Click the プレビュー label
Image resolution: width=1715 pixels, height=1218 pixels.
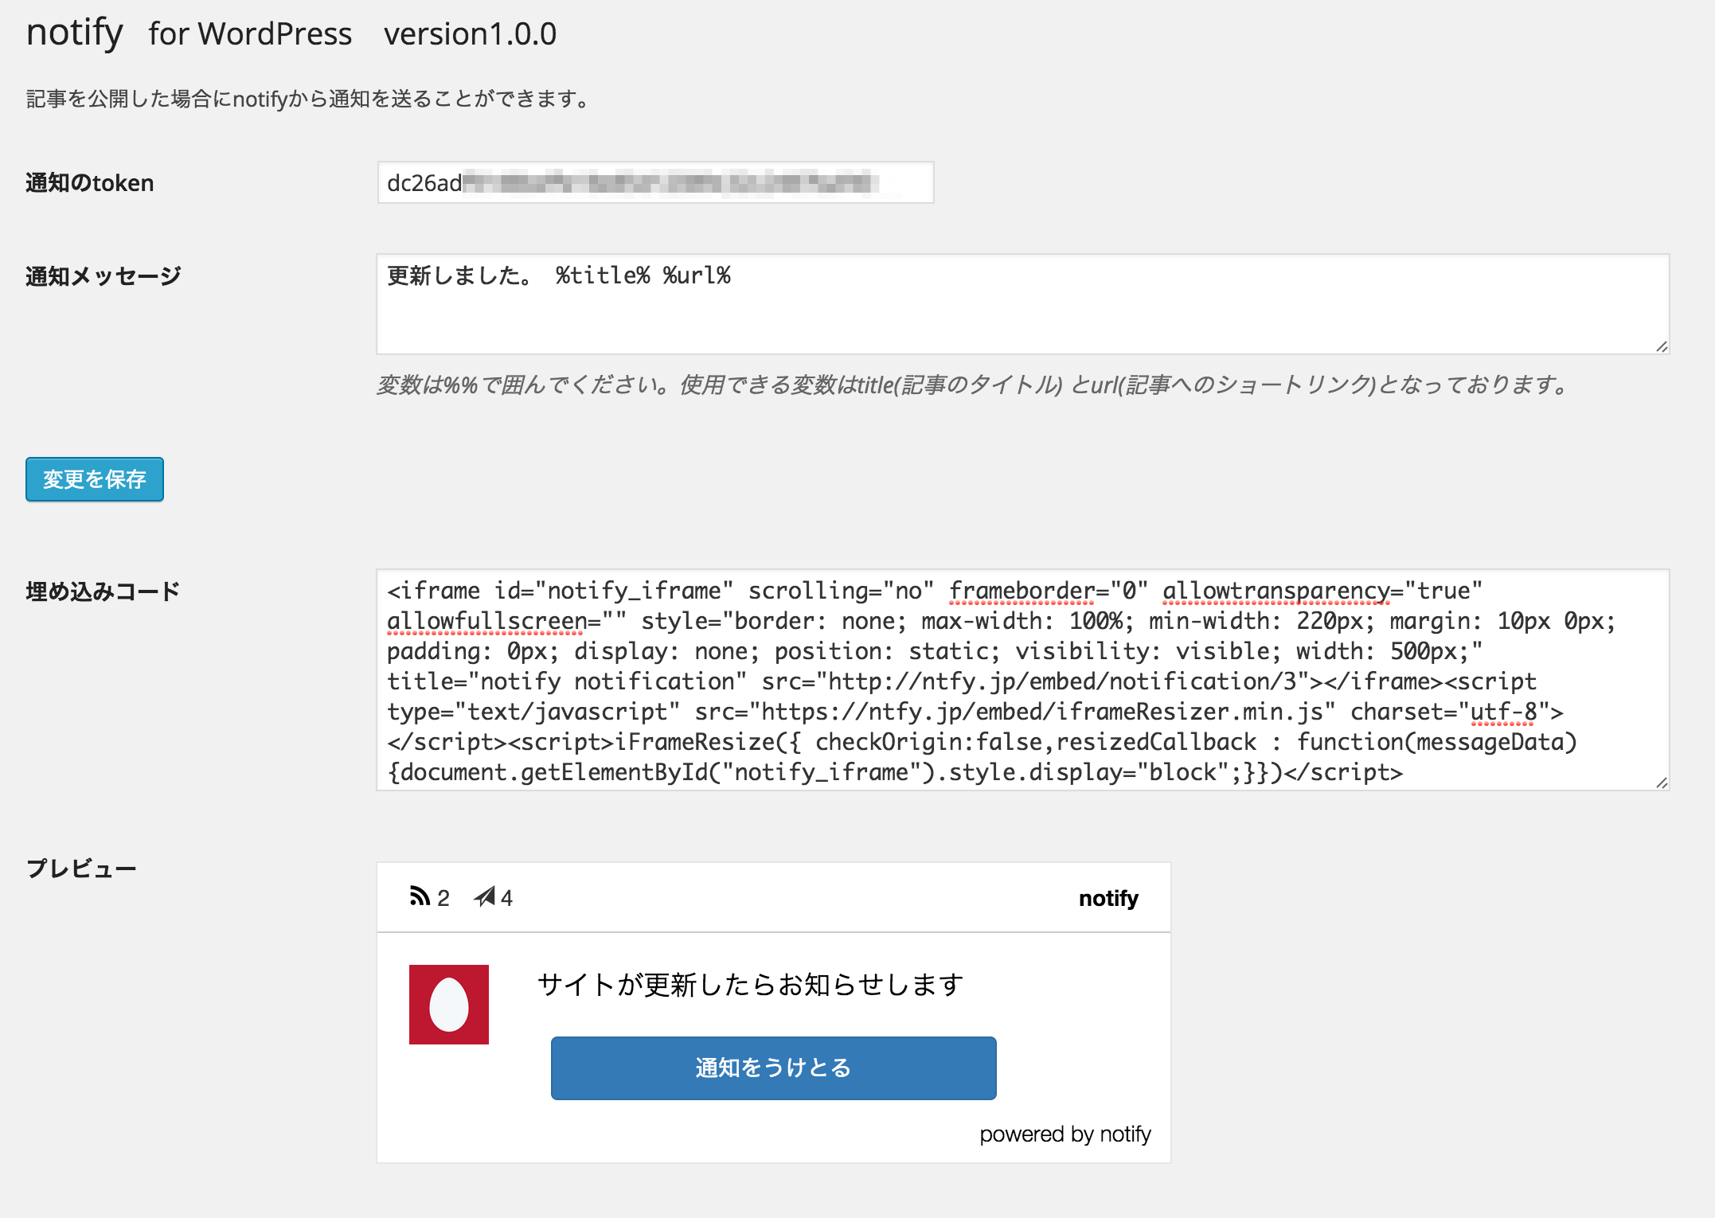coord(81,869)
